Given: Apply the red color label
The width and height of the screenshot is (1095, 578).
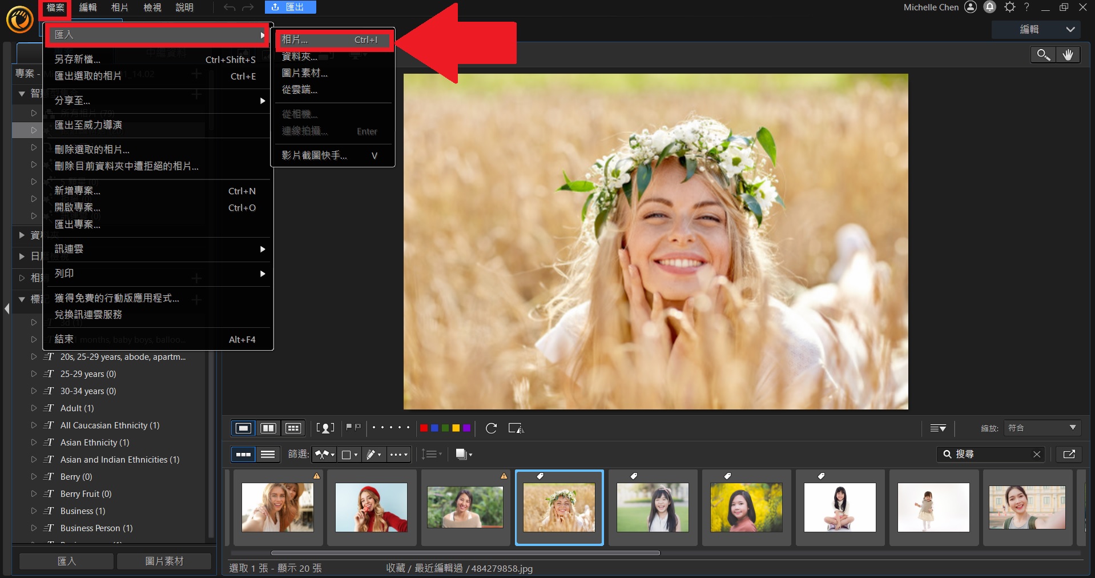Looking at the screenshot, I should point(424,428).
